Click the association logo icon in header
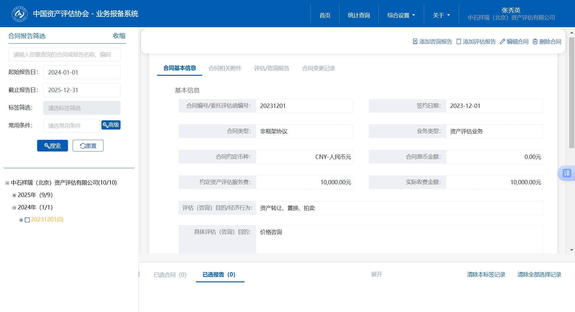Image resolution: width=575 pixels, height=312 pixels. [19, 14]
